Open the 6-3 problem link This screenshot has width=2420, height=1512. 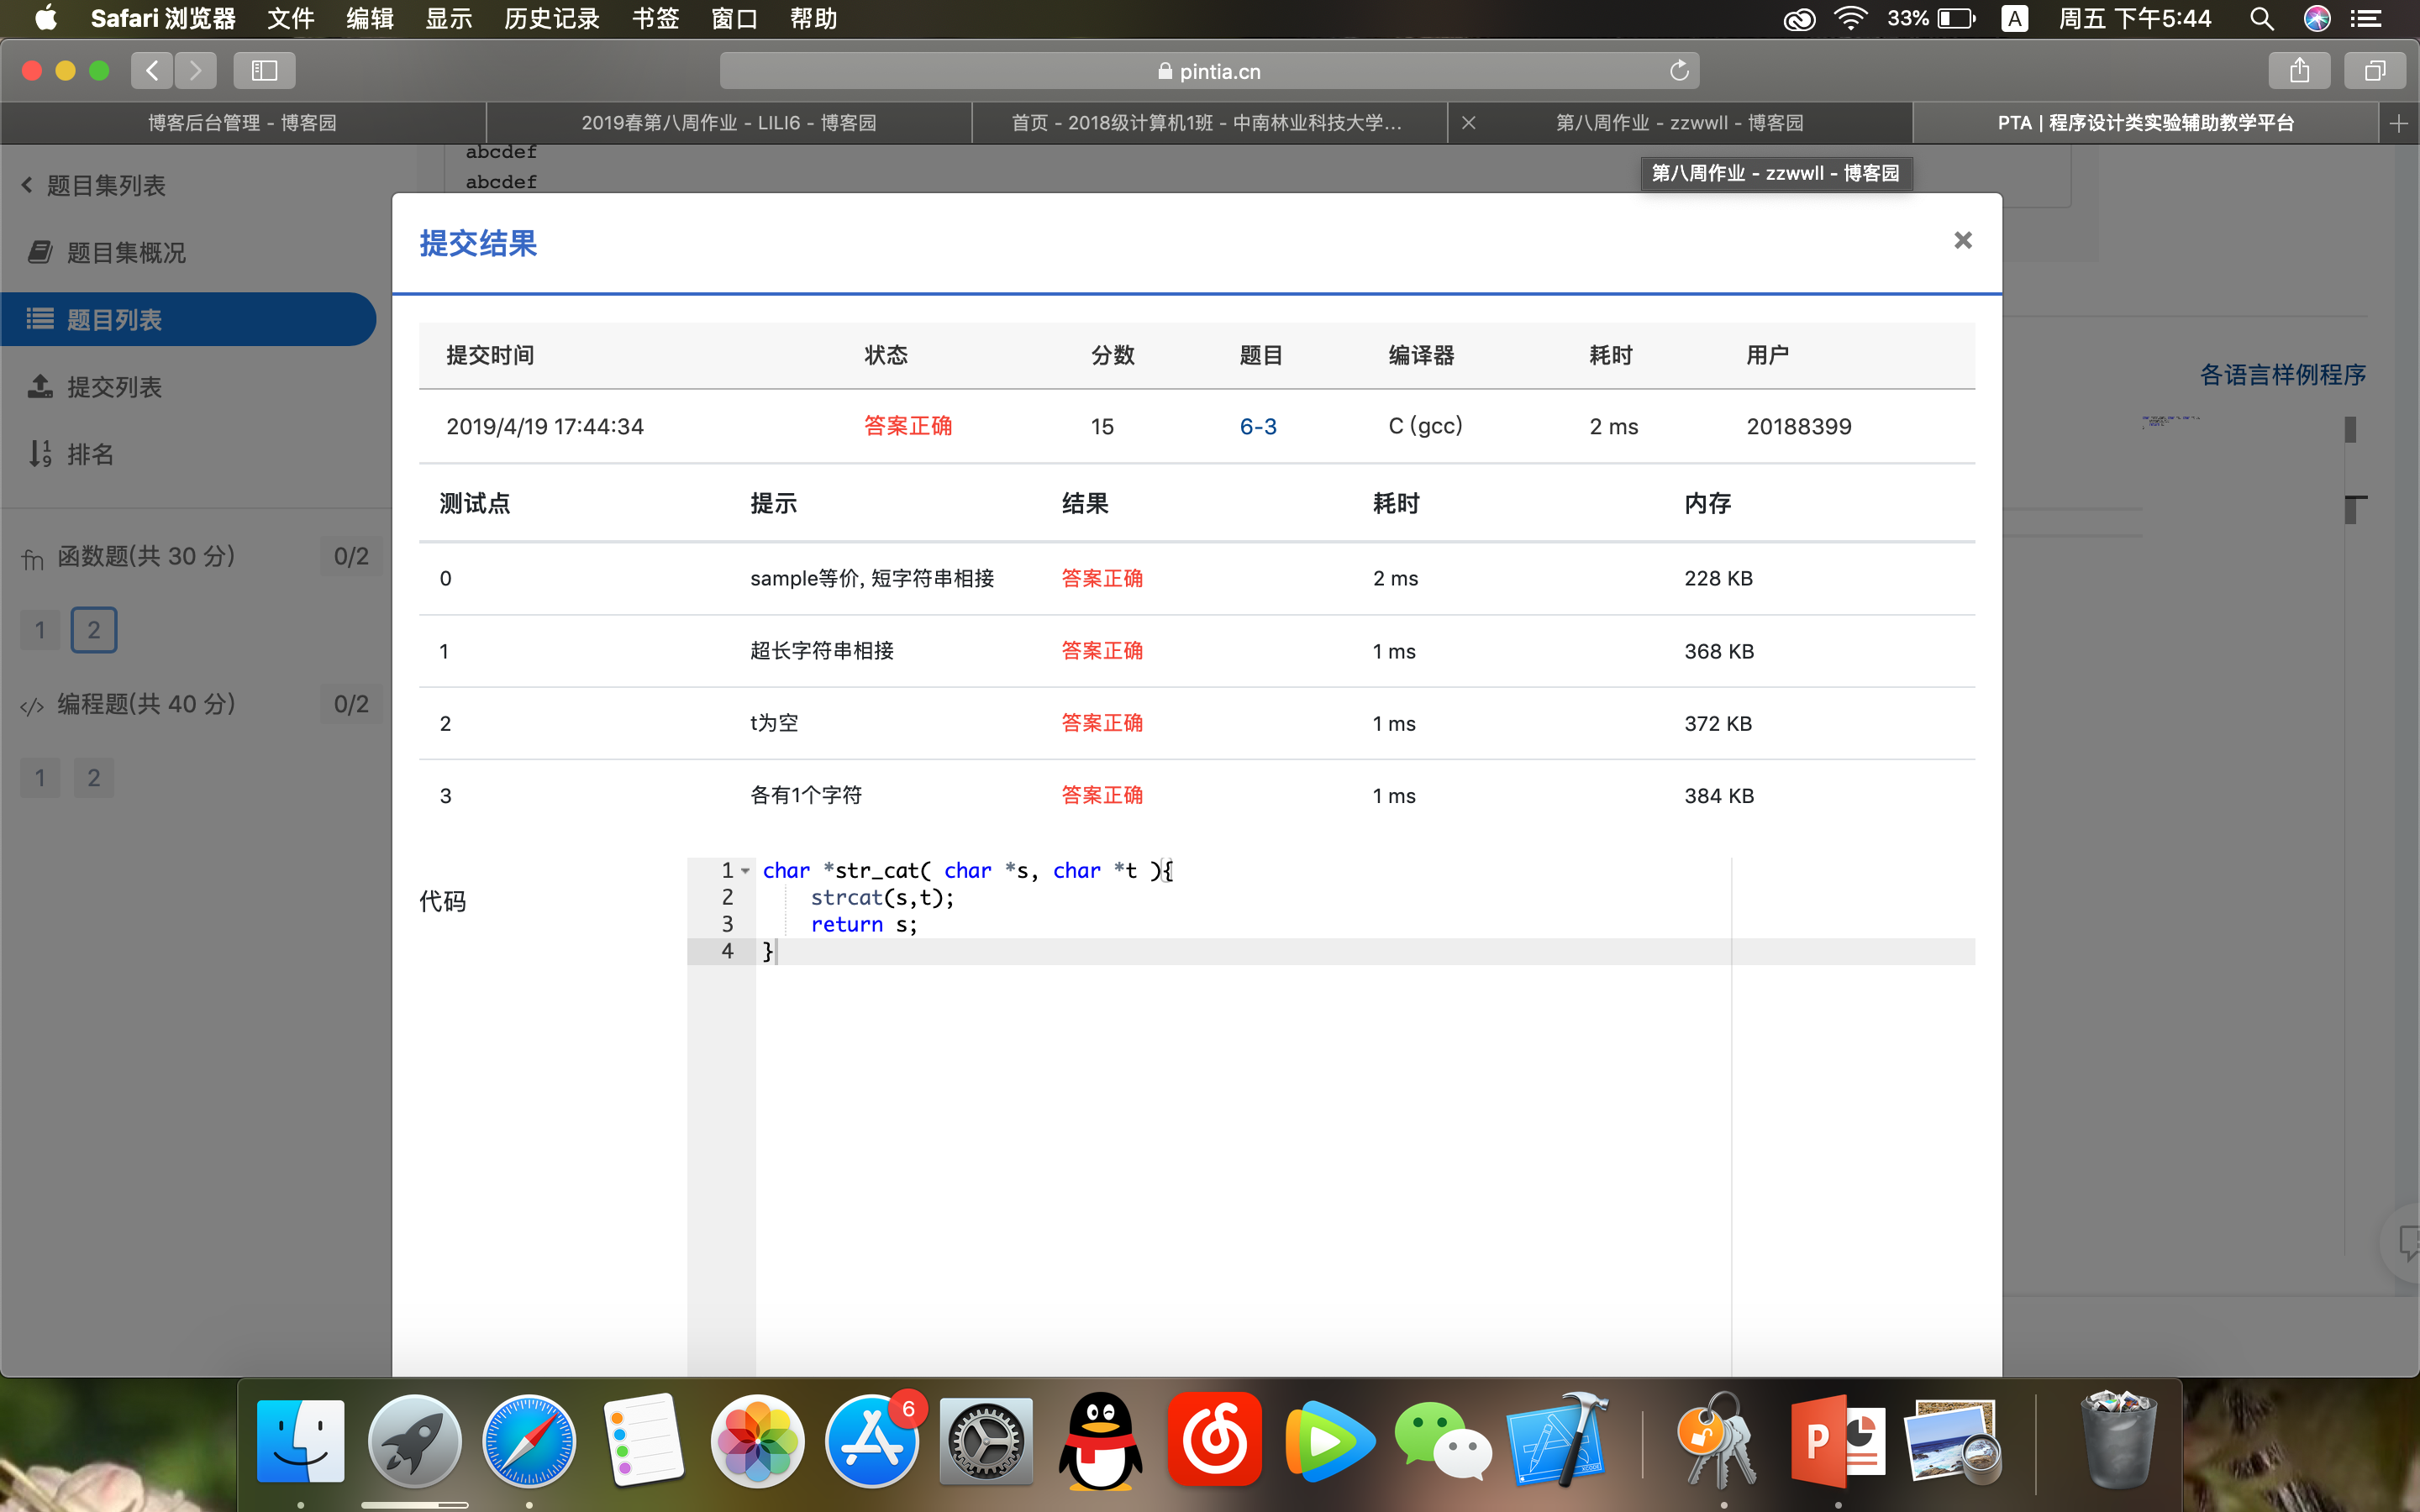tap(1258, 426)
